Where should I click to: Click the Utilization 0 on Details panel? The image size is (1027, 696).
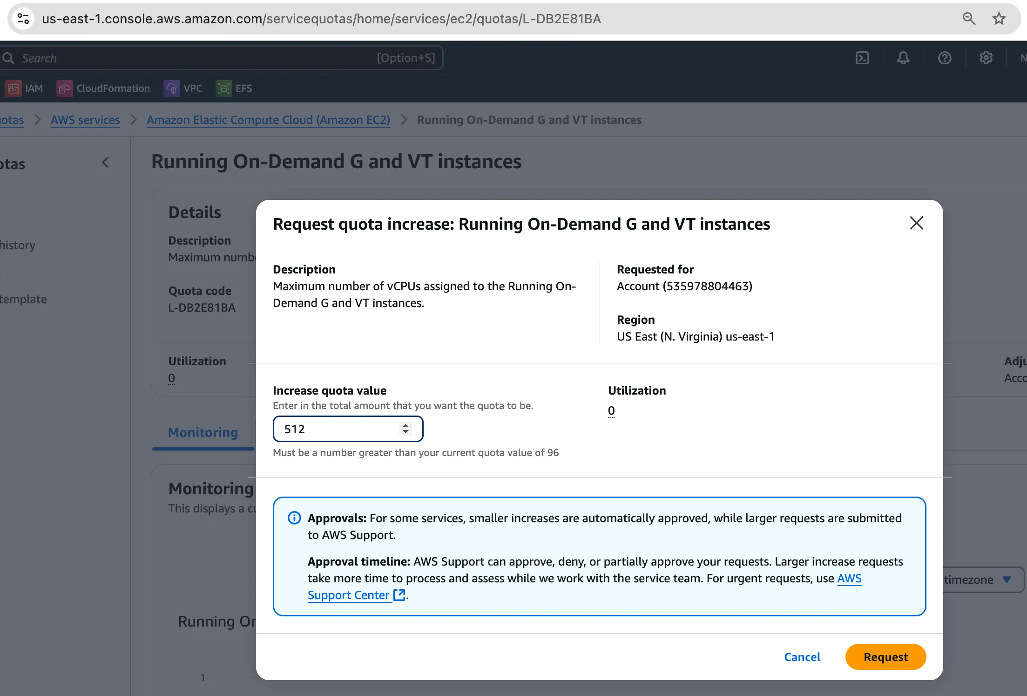coord(171,378)
